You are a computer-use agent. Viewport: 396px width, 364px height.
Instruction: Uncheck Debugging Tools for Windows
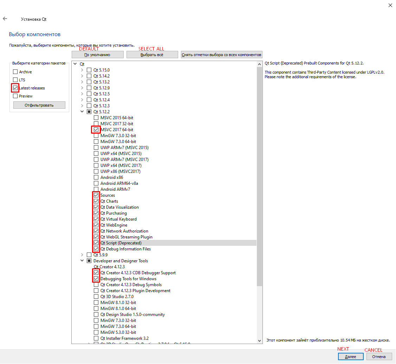(x=96, y=279)
